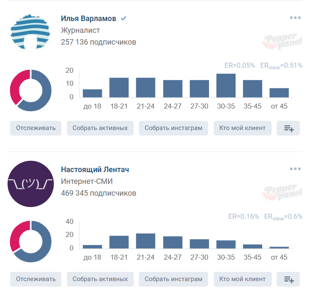
Task: Click the 24-27 bar in Настоящий Лентач chart
Action: pos(173,242)
